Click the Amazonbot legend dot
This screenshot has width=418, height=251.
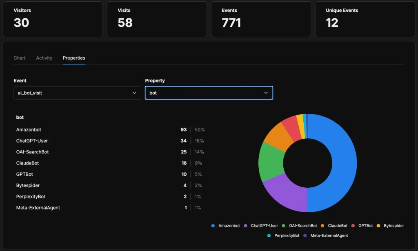pos(213,226)
